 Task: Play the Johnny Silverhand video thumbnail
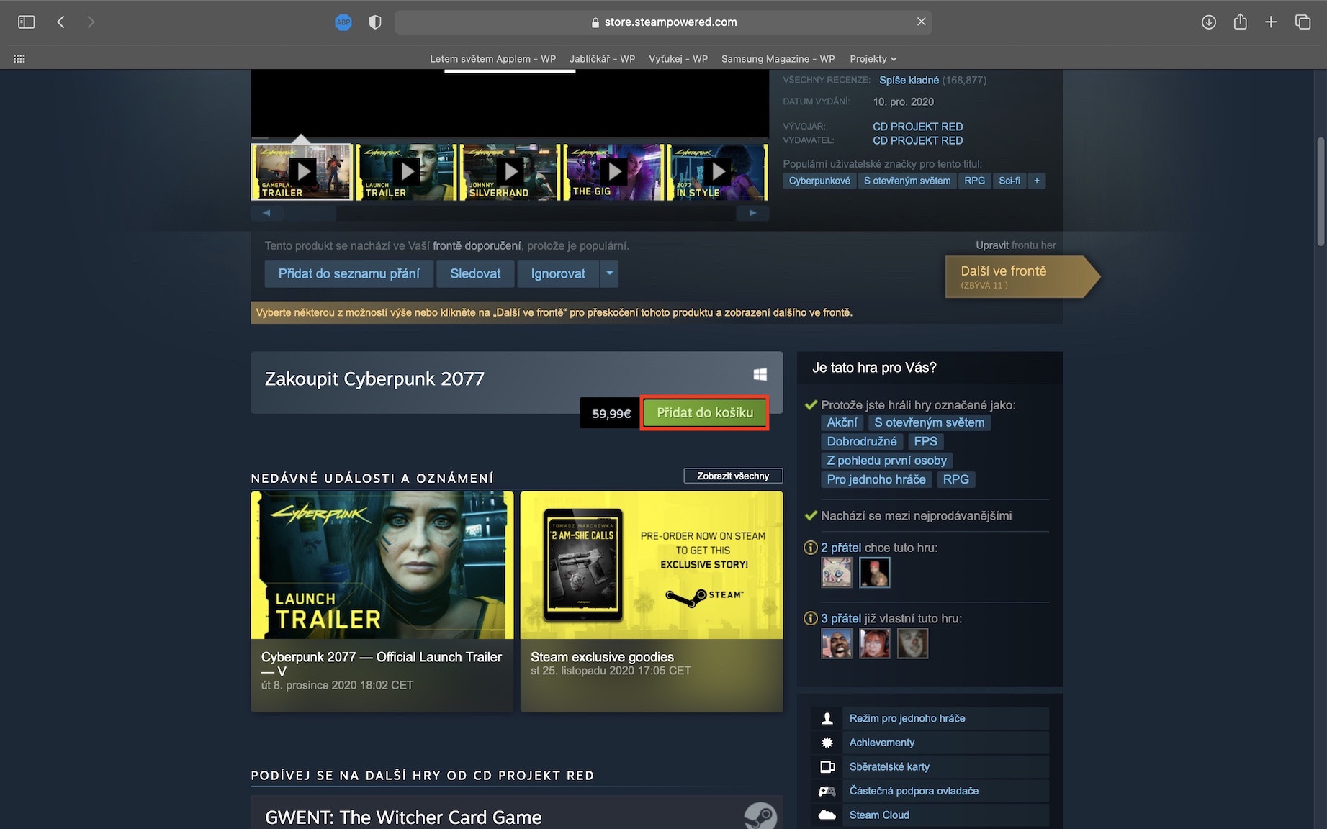point(510,172)
